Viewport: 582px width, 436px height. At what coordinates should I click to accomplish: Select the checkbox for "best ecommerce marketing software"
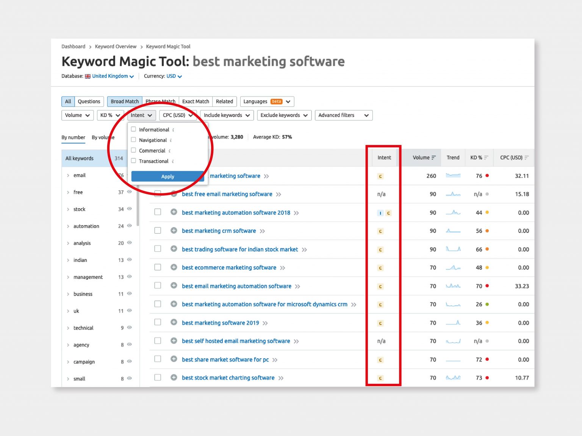tap(158, 266)
